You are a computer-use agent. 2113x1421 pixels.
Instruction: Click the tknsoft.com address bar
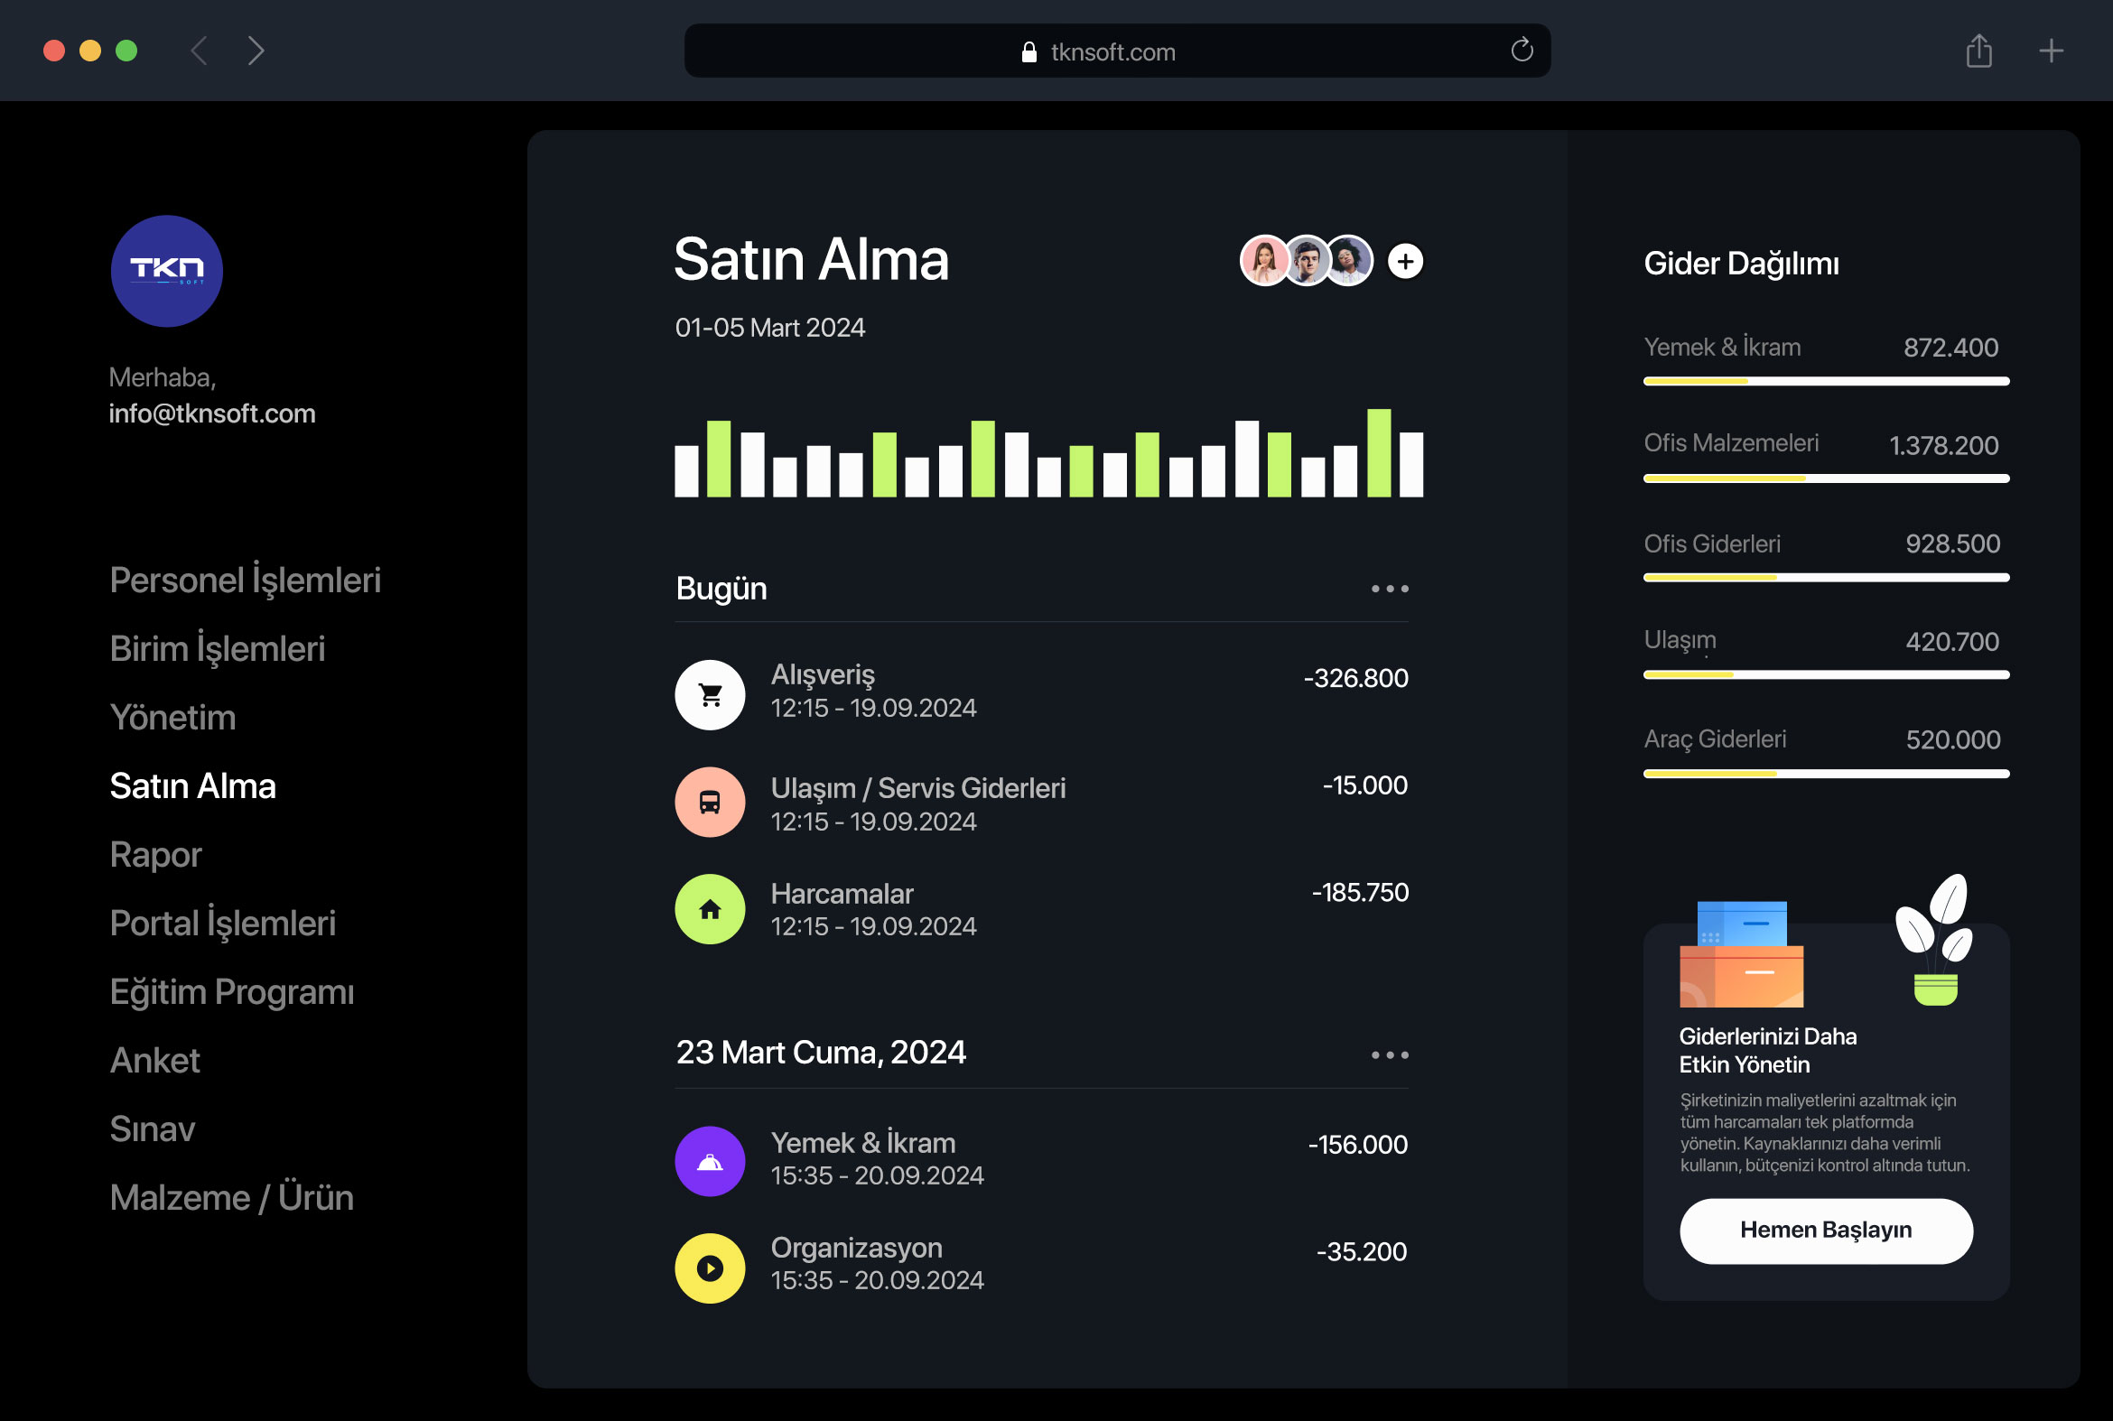(1113, 51)
